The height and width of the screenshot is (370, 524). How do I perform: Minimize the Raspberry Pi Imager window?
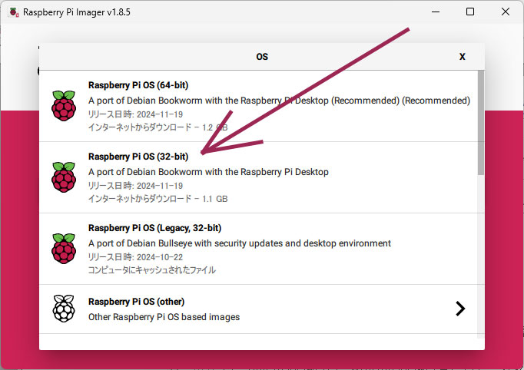pos(436,12)
